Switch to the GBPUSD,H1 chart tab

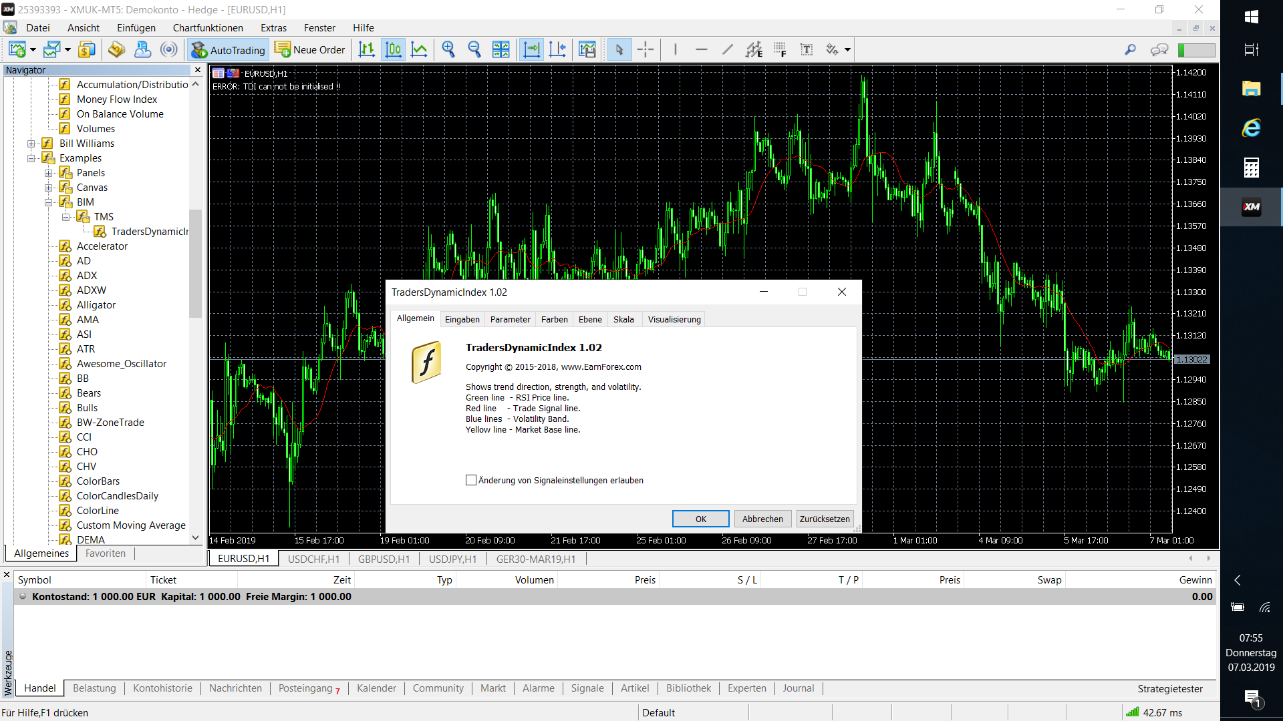pos(384,559)
